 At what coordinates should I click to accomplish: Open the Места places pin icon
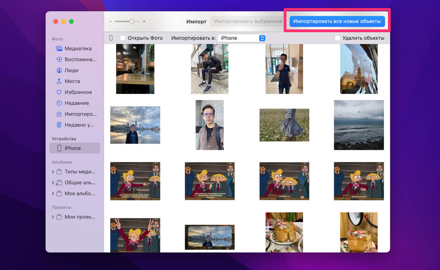(59, 81)
